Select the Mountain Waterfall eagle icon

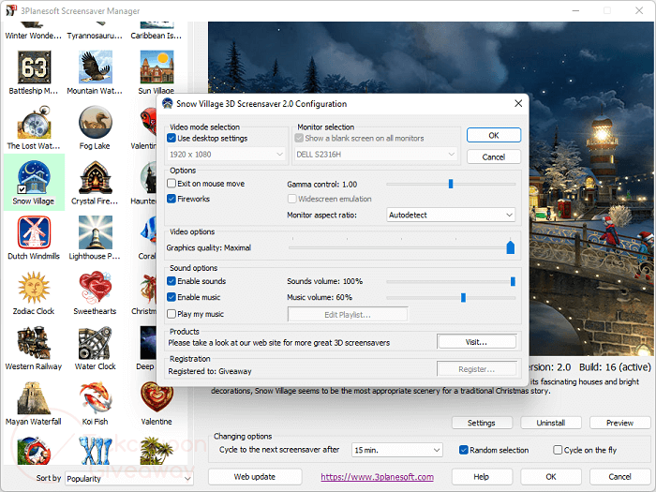coord(95,67)
